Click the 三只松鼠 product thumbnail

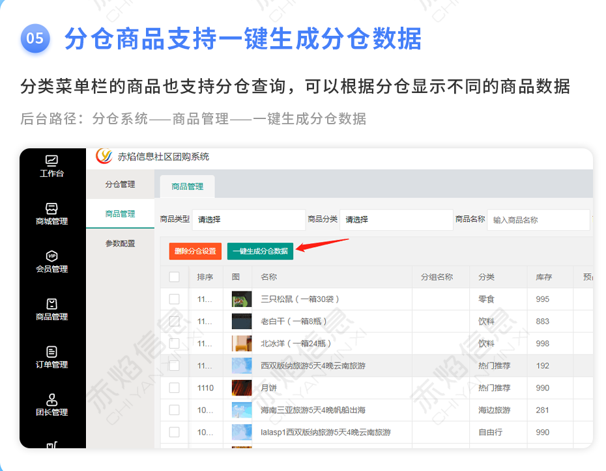242,299
